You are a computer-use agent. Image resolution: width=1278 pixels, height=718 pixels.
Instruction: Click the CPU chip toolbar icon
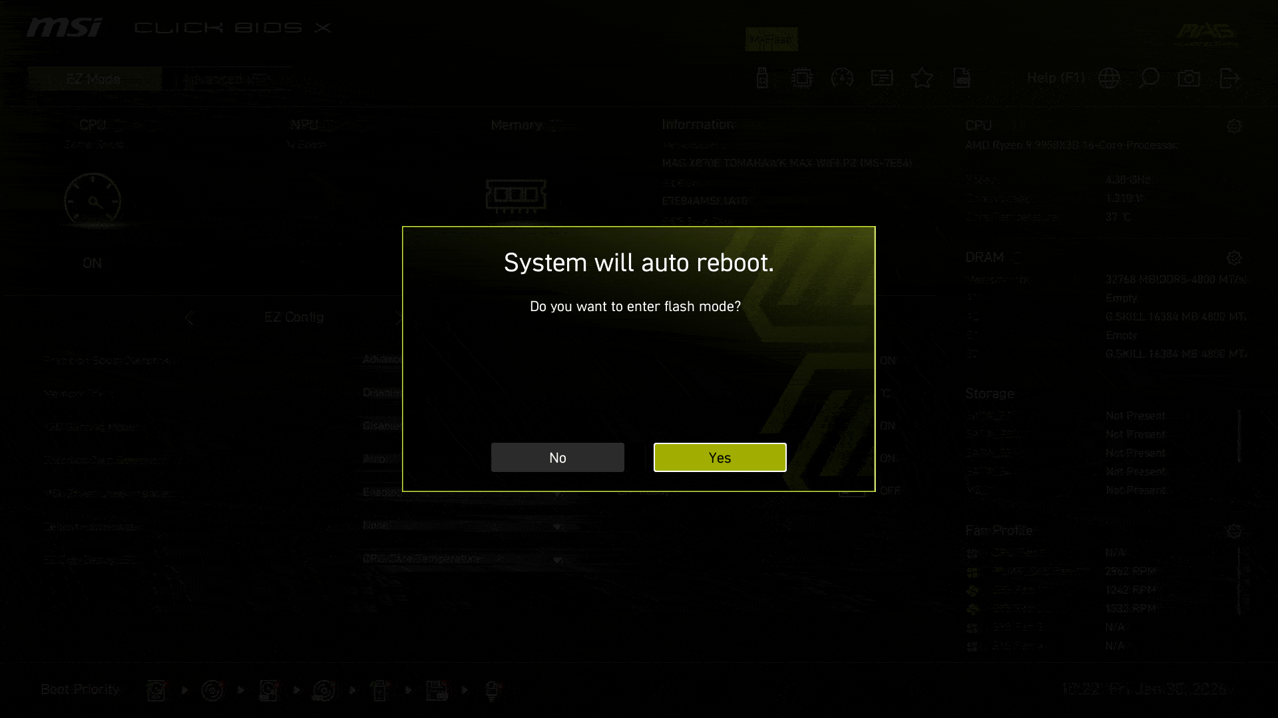pyautogui.click(x=802, y=78)
